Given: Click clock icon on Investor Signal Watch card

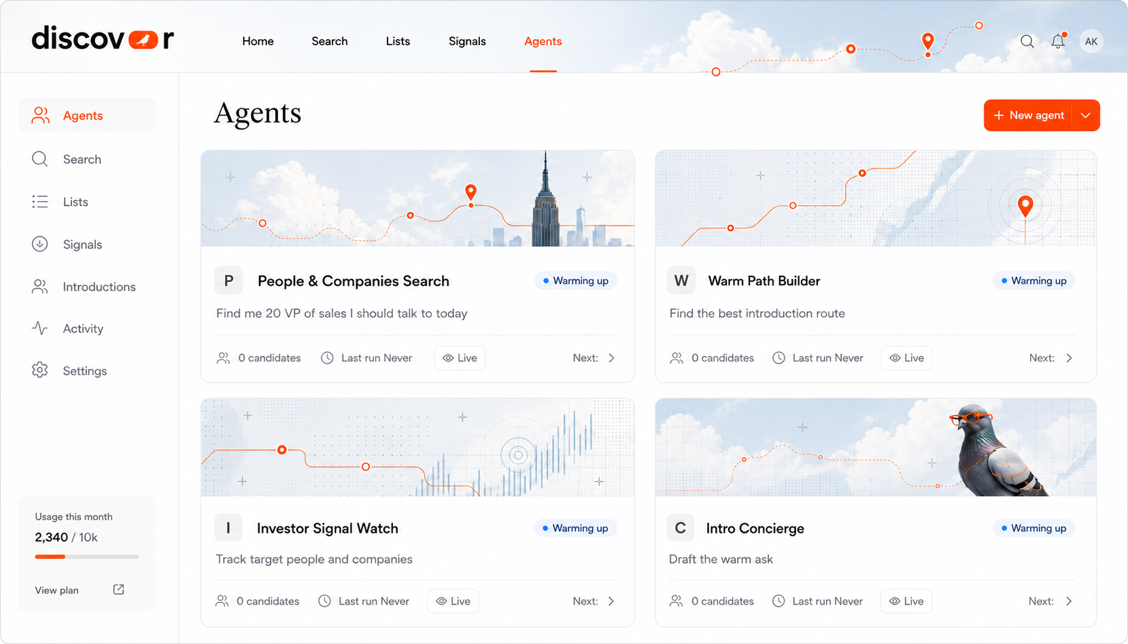Looking at the screenshot, I should 325,601.
